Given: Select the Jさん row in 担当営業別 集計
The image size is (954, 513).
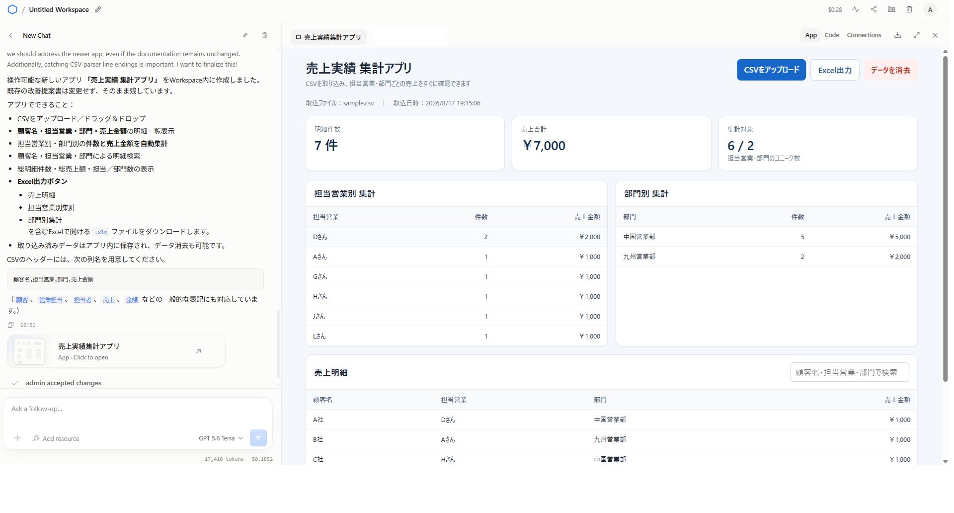Looking at the screenshot, I should pos(456,316).
